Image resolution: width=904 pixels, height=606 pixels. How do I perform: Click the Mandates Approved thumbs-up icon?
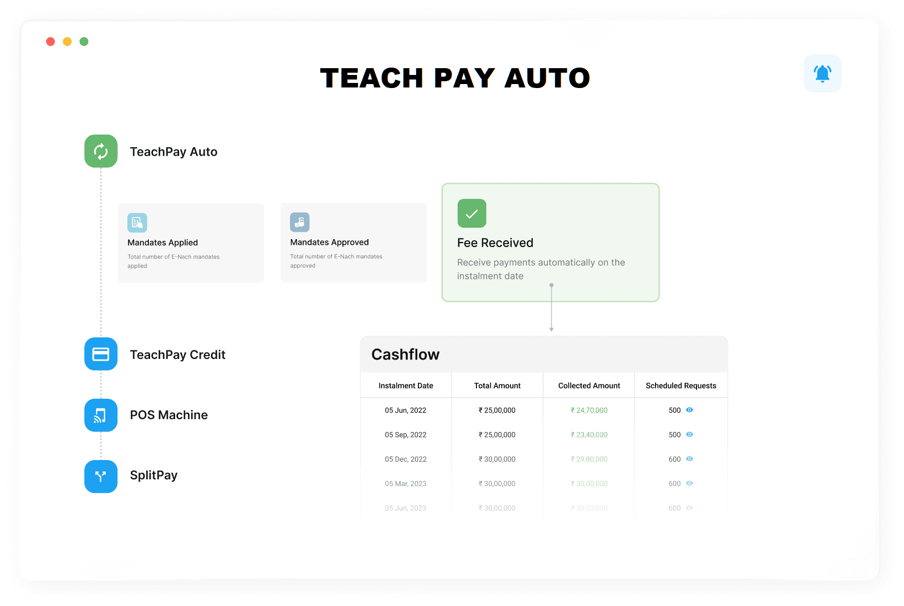[x=300, y=222]
